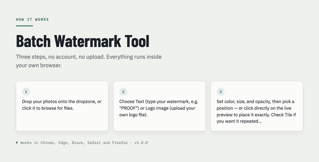Click the 'Drop your photos onto the dropzone' text
319x162 pixels.
point(62,105)
